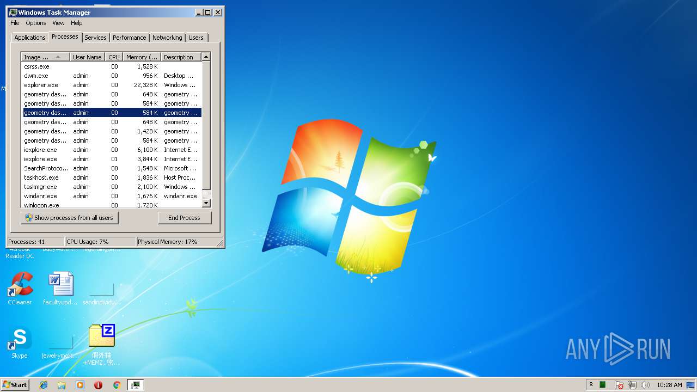Launch Windows Media Player from taskbar
The height and width of the screenshot is (392, 697).
click(x=80, y=385)
